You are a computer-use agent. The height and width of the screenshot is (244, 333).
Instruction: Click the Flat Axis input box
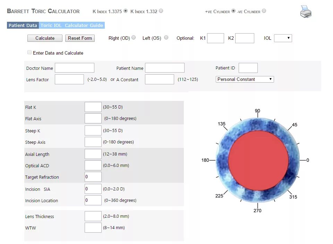(x=93, y=118)
